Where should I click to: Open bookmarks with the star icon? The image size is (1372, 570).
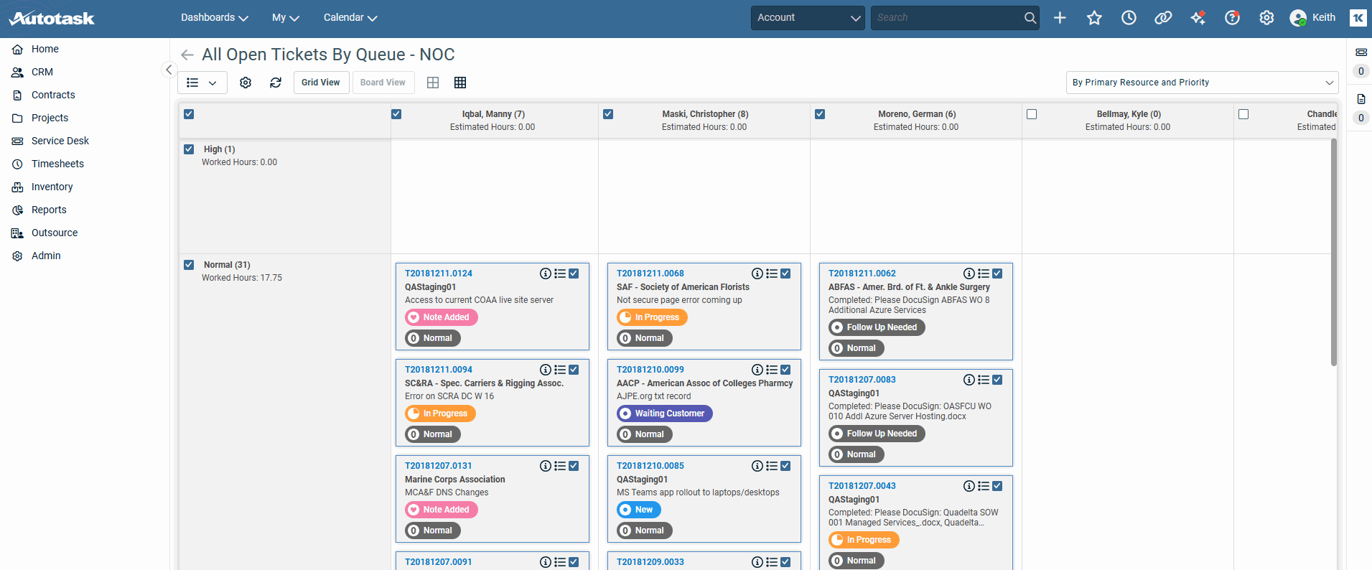point(1094,18)
